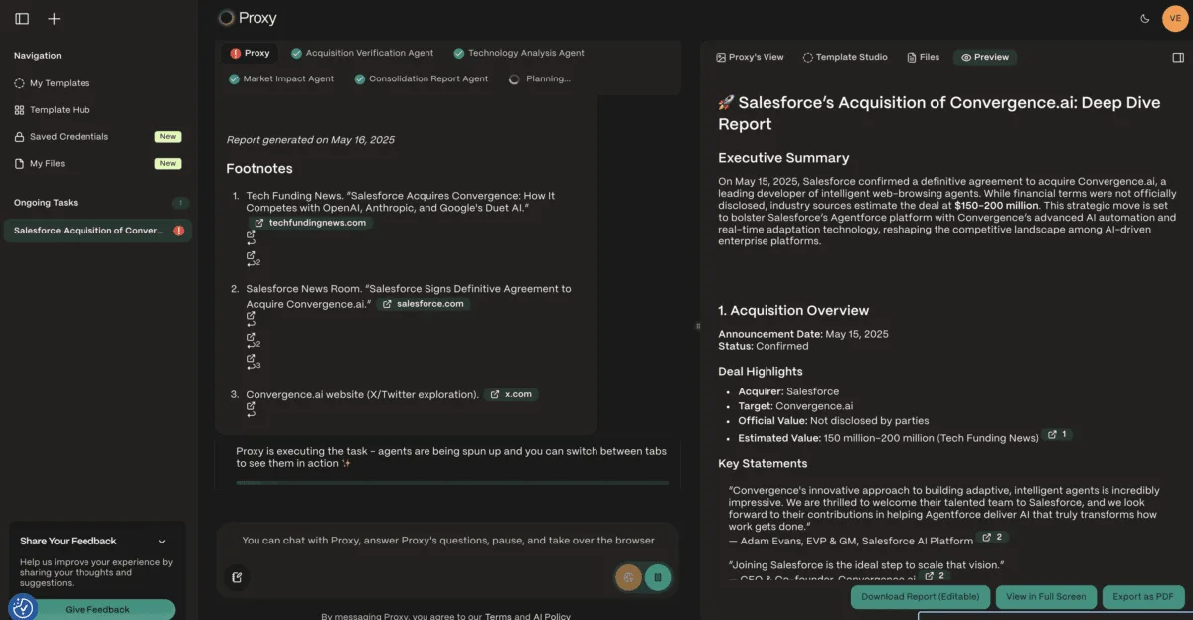1193x620 pixels.
Task: Switch to Consolidation Report Agent tab
Action: (x=422, y=78)
